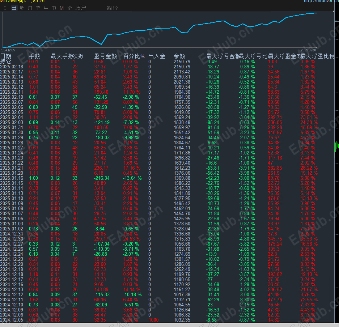Click the 余额 column header
This screenshot has height=327, width=339.
[179, 56]
